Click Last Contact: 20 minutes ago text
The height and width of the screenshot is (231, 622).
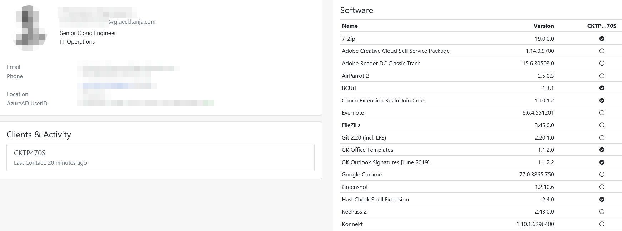tap(50, 162)
